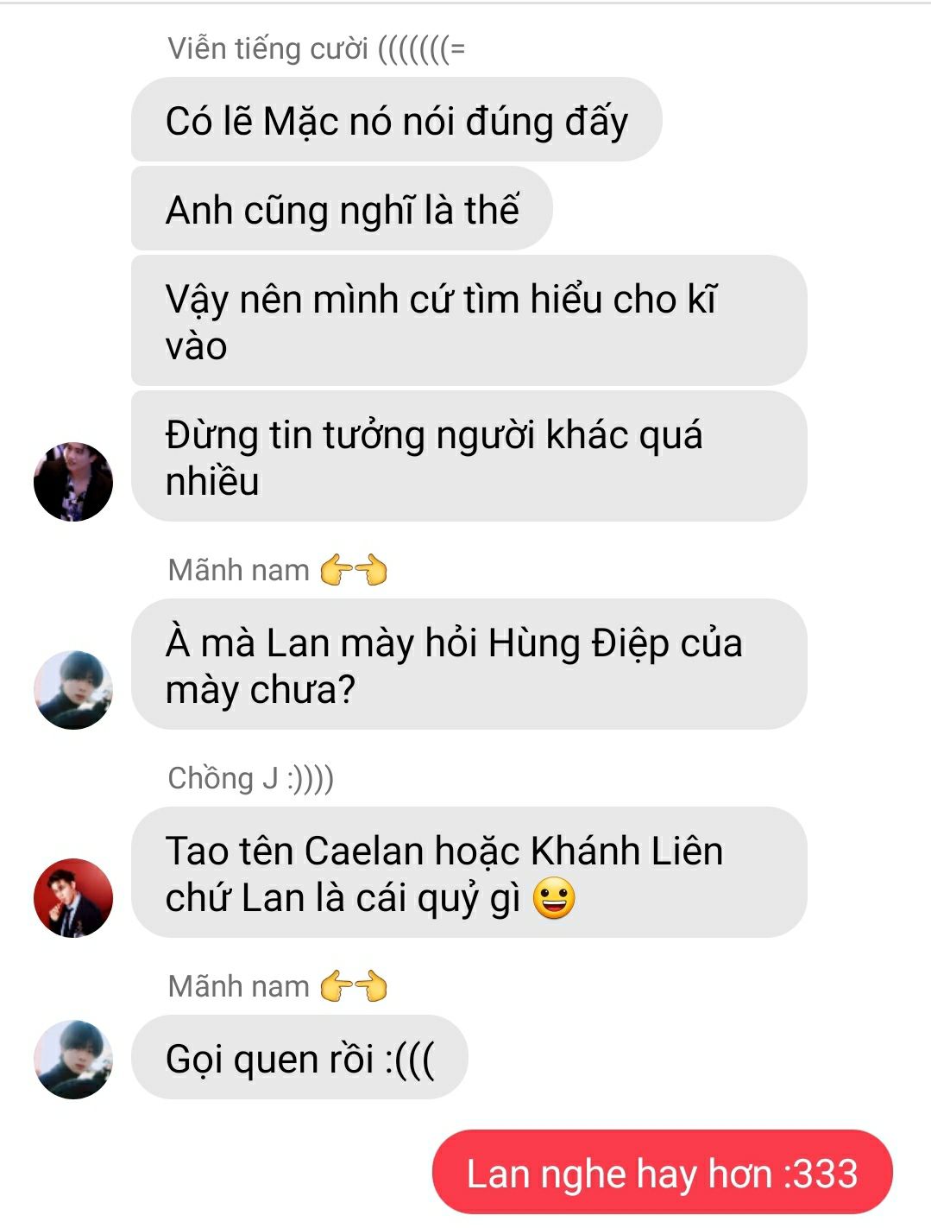Select the 'Gọi quen rồi :(((' message
Screen dimensions: 931x1228
tap(299, 1058)
